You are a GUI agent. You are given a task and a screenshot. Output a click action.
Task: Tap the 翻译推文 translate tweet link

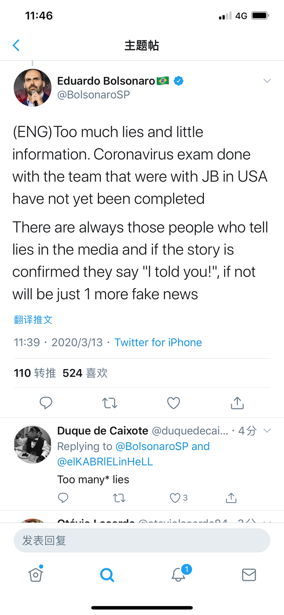33,320
